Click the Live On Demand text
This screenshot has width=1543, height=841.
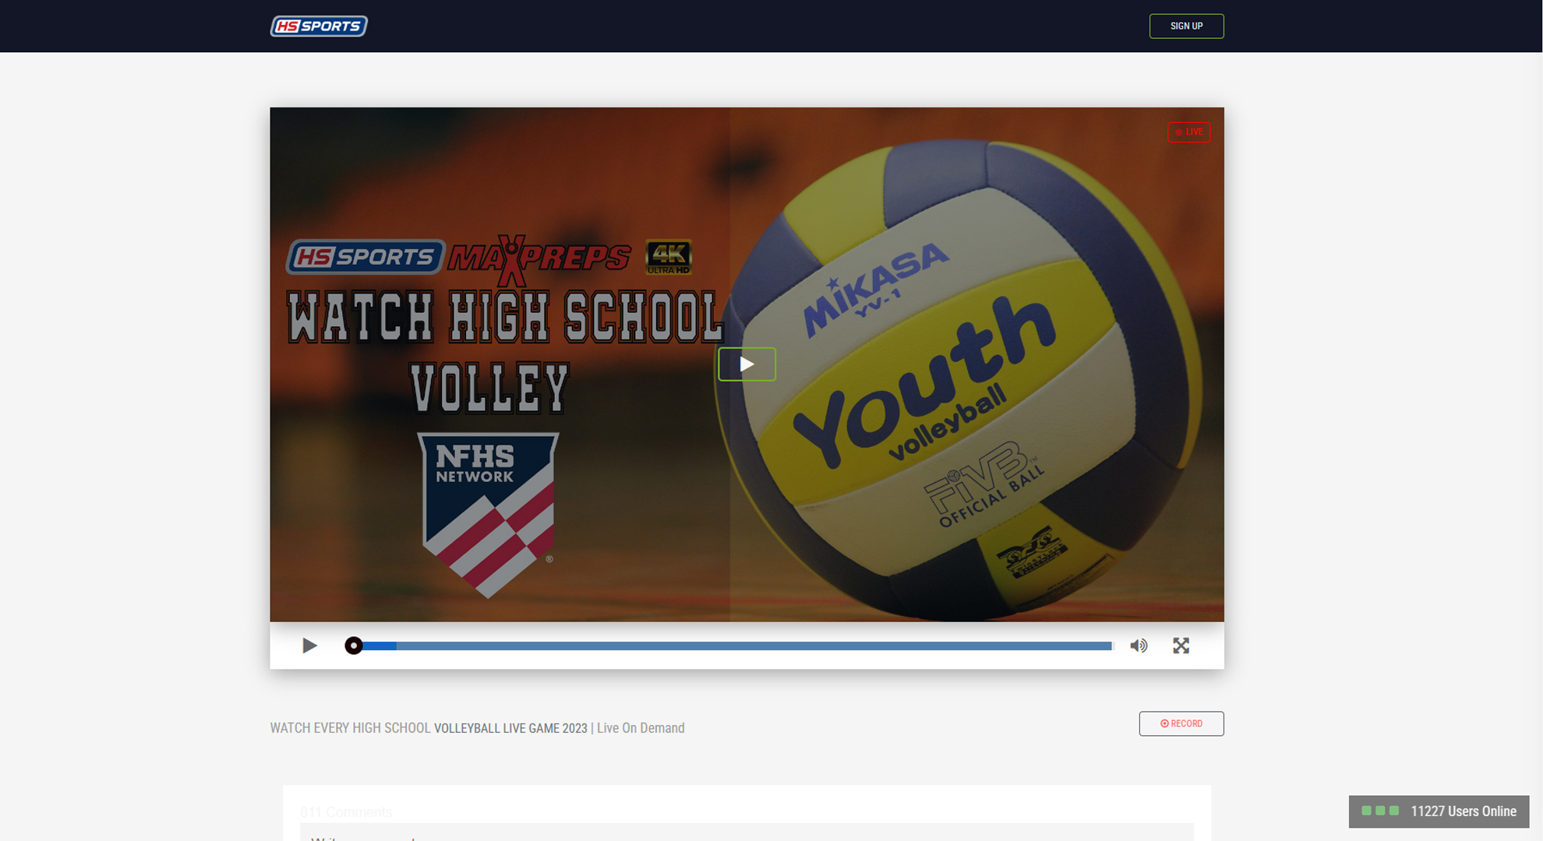(641, 728)
